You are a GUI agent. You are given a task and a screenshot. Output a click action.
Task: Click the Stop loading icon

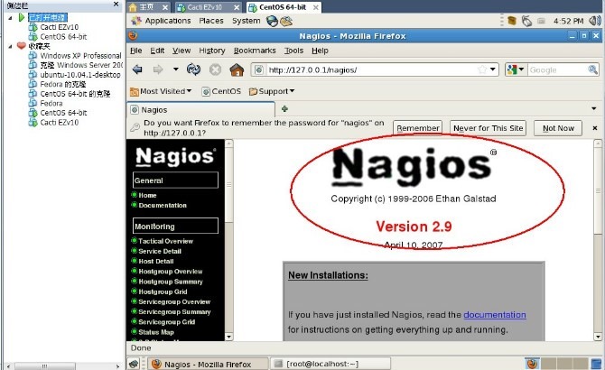click(215, 69)
